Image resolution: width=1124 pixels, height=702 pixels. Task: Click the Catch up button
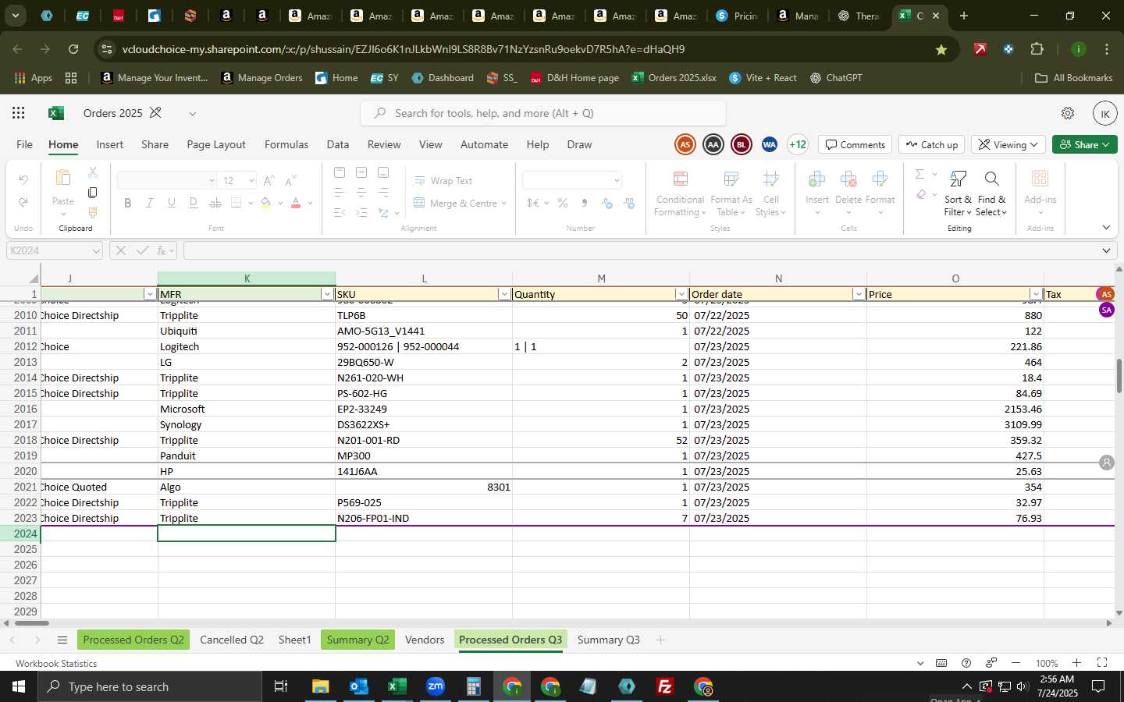(932, 144)
